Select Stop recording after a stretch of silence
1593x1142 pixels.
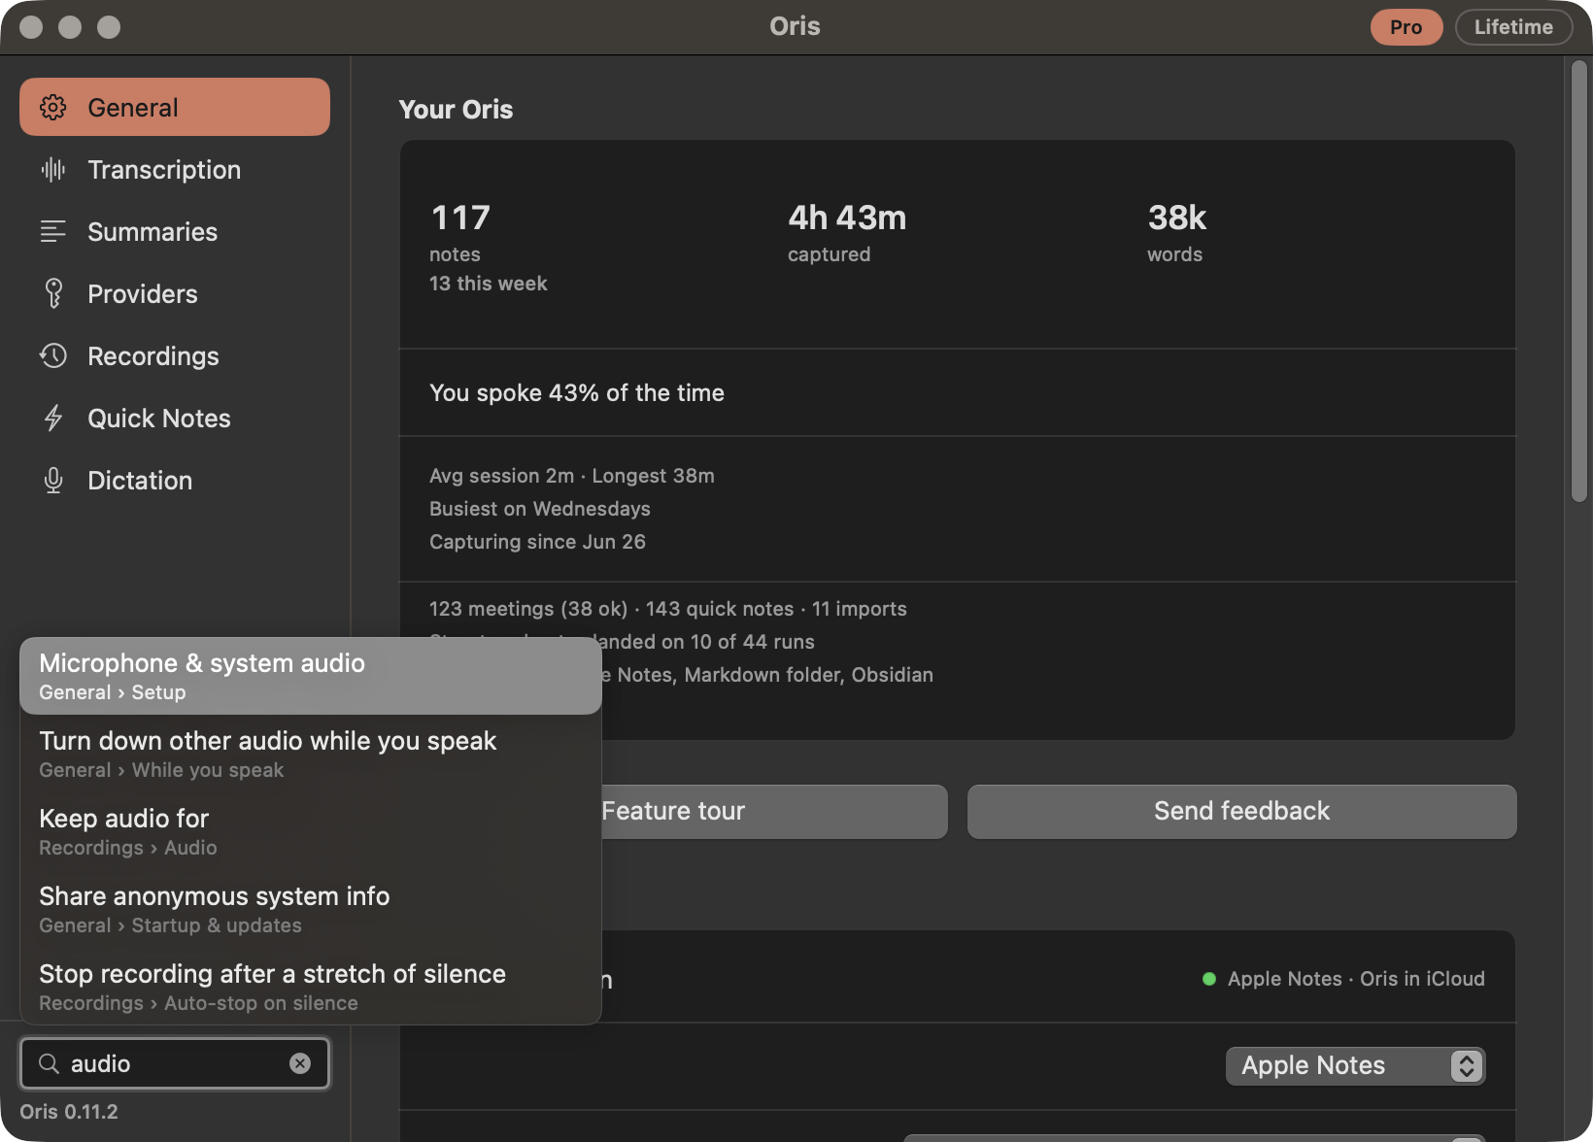311,987
